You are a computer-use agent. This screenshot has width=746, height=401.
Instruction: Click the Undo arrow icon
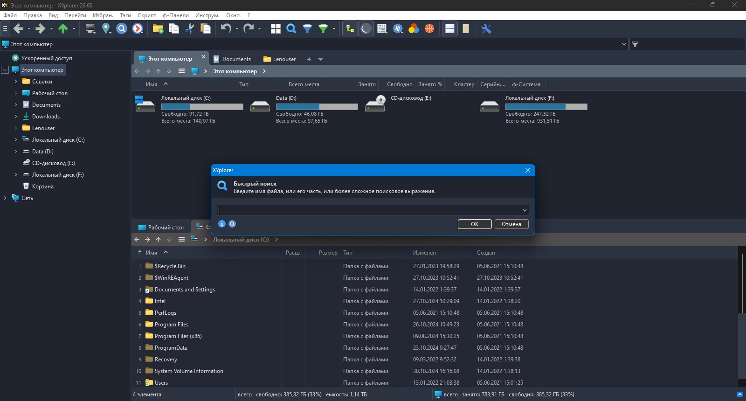click(x=226, y=29)
